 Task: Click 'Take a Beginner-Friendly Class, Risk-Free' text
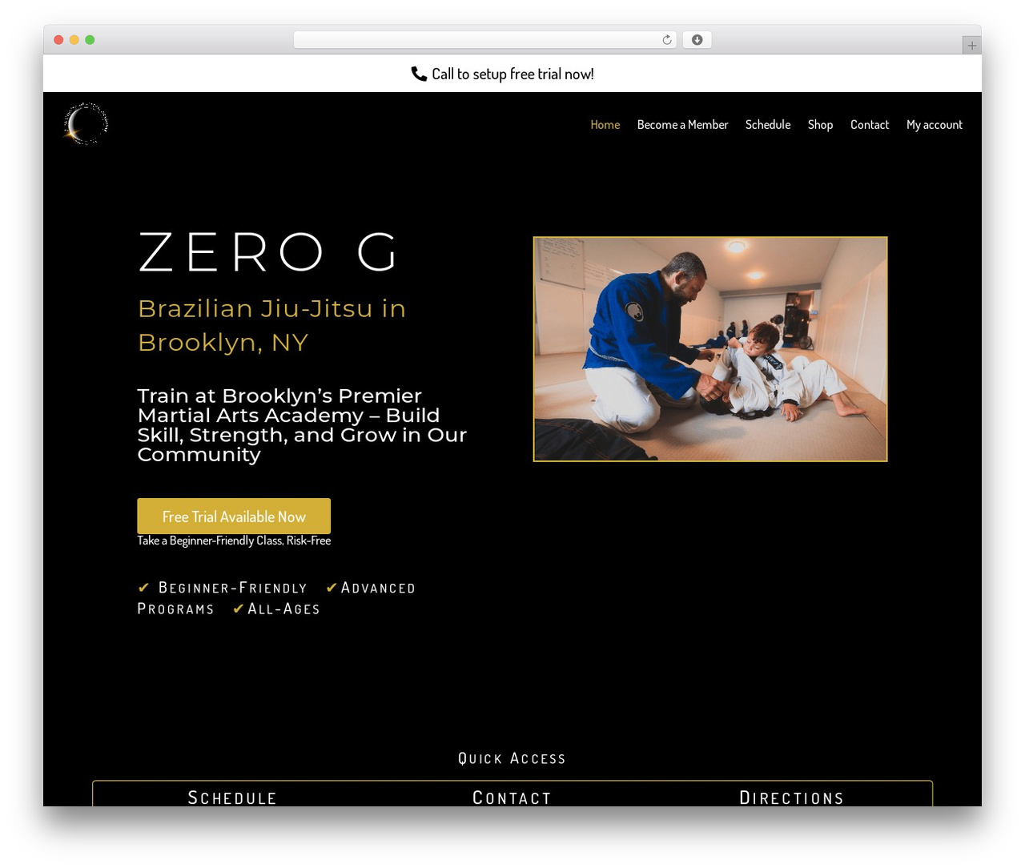click(234, 541)
